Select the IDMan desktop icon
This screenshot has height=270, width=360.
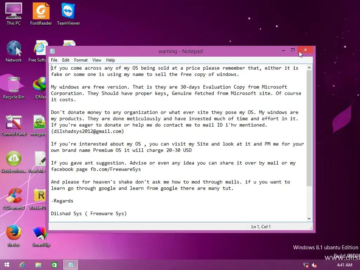click(x=40, y=88)
